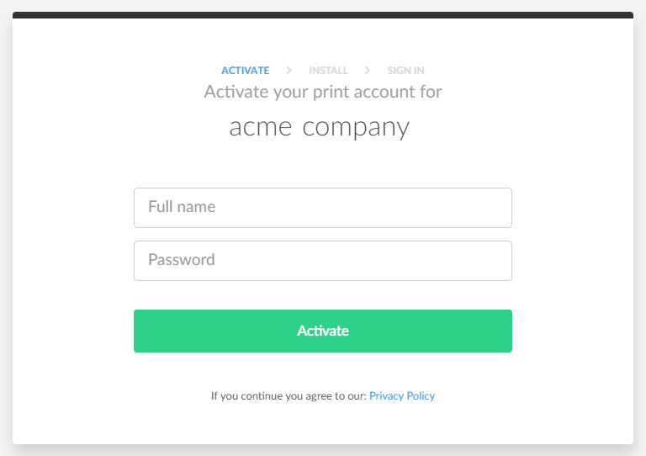Screen dimensions: 646x456
Task: Click the dark bar atop the card
Action: point(323,15)
